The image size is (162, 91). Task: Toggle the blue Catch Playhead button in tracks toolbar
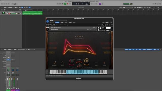(30, 7)
